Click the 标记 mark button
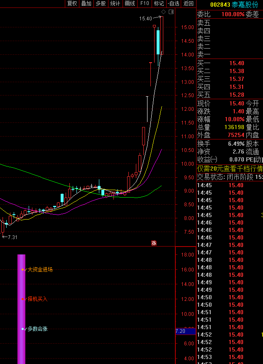Viewport: 263px width, 364px height. (x=159, y=3)
